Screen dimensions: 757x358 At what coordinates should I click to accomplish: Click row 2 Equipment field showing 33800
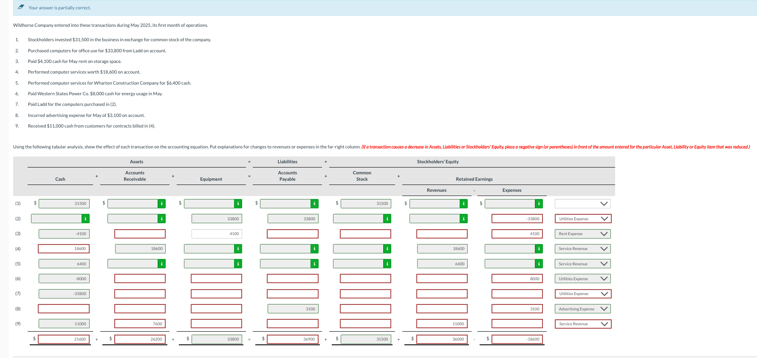tap(217, 219)
